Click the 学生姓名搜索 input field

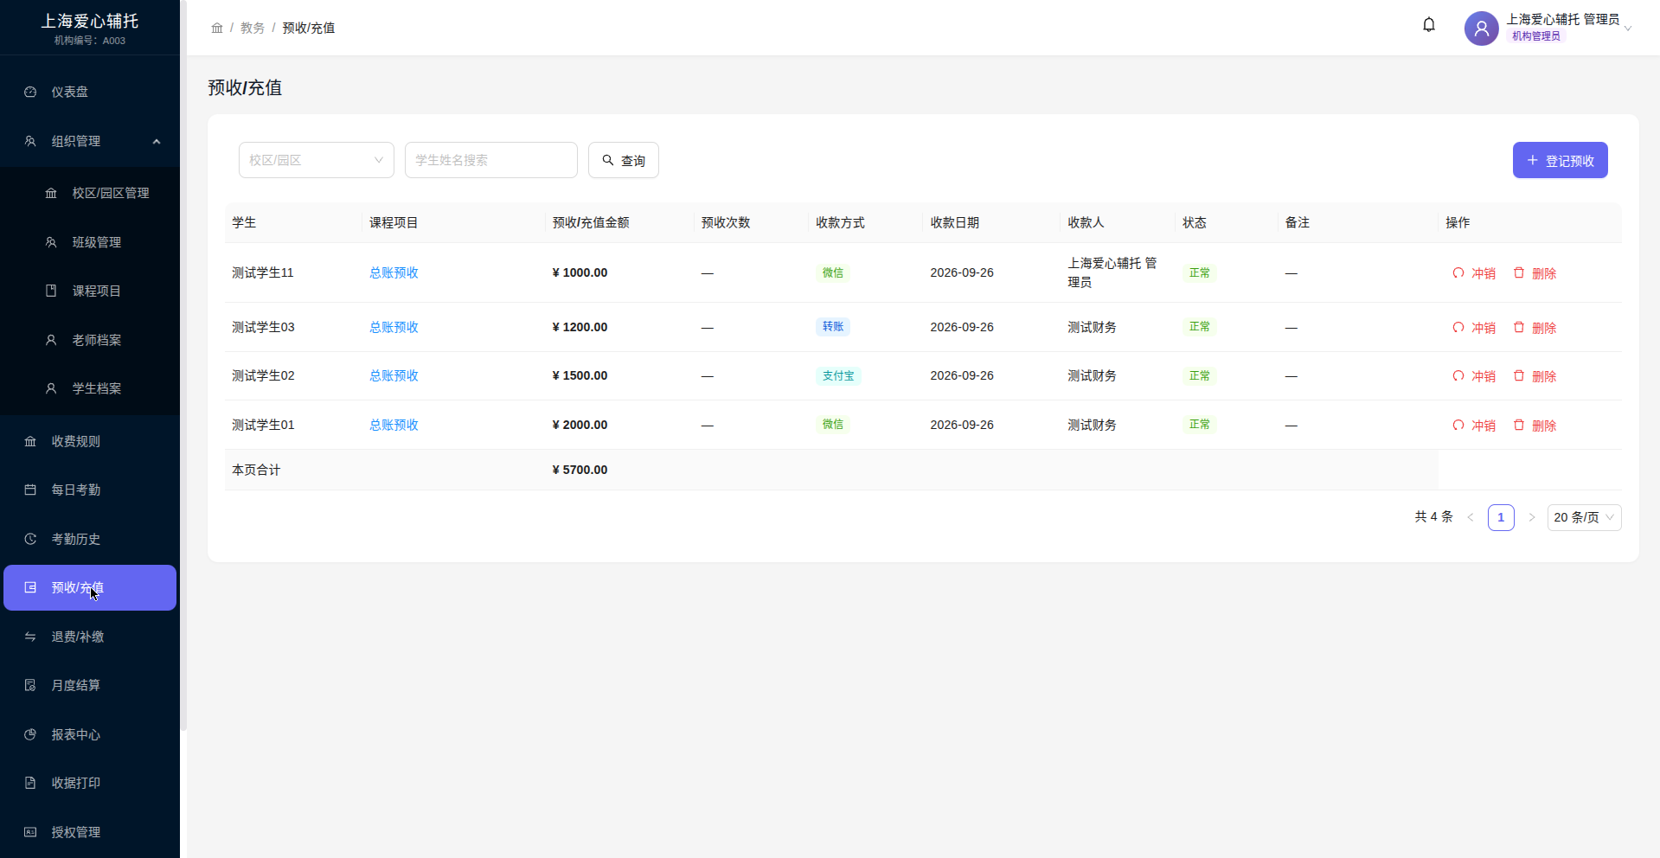click(x=491, y=160)
